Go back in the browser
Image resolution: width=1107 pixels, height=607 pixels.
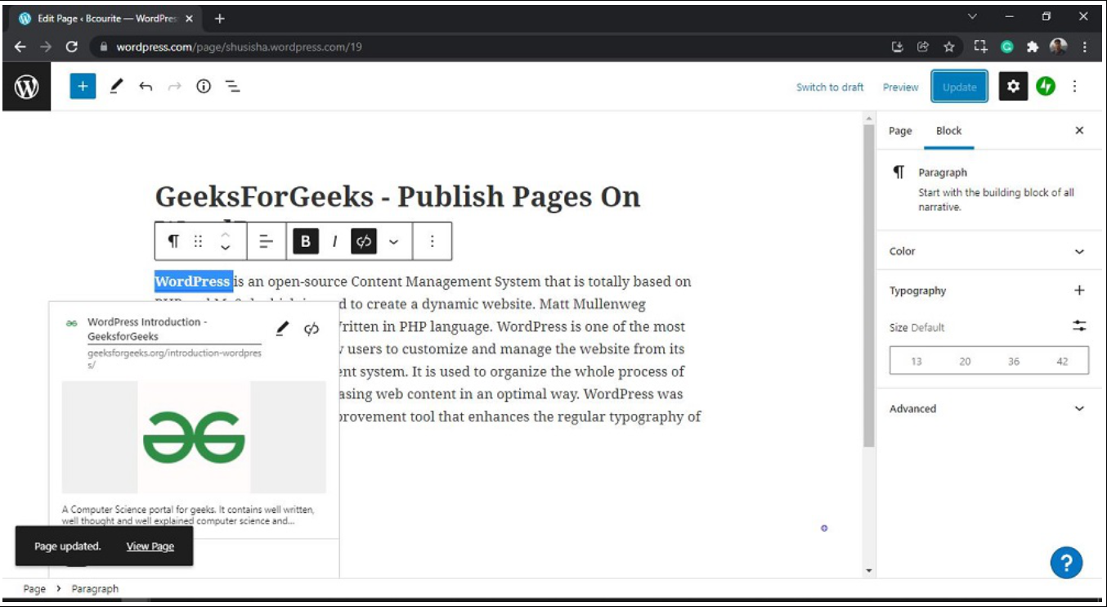[x=20, y=47]
